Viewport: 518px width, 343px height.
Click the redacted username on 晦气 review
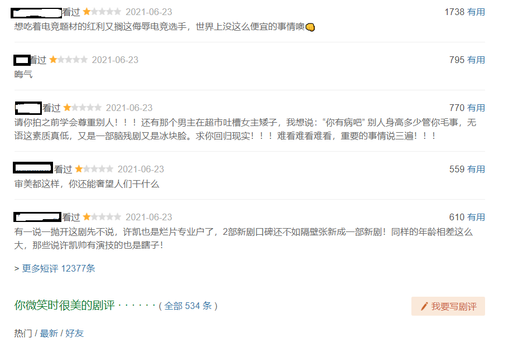coord(22,60)
